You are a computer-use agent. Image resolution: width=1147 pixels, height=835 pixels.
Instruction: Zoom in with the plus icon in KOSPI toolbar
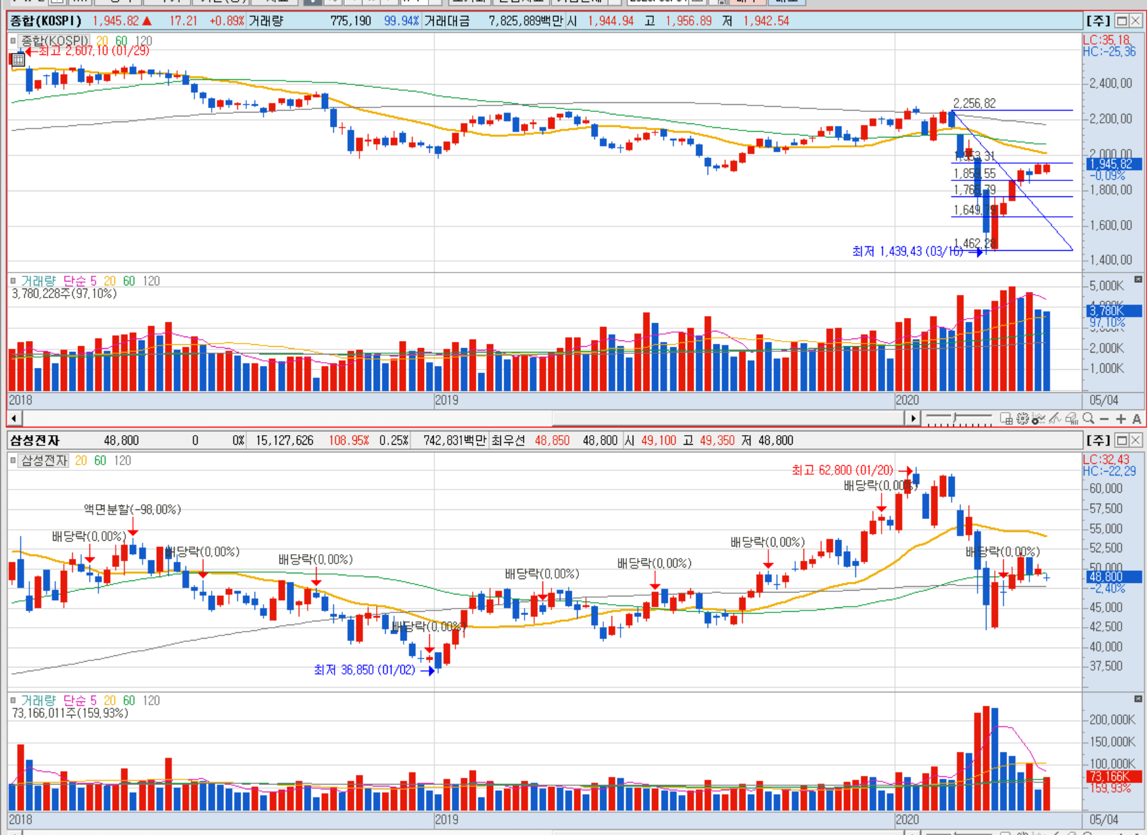[x=1121, y=419]
